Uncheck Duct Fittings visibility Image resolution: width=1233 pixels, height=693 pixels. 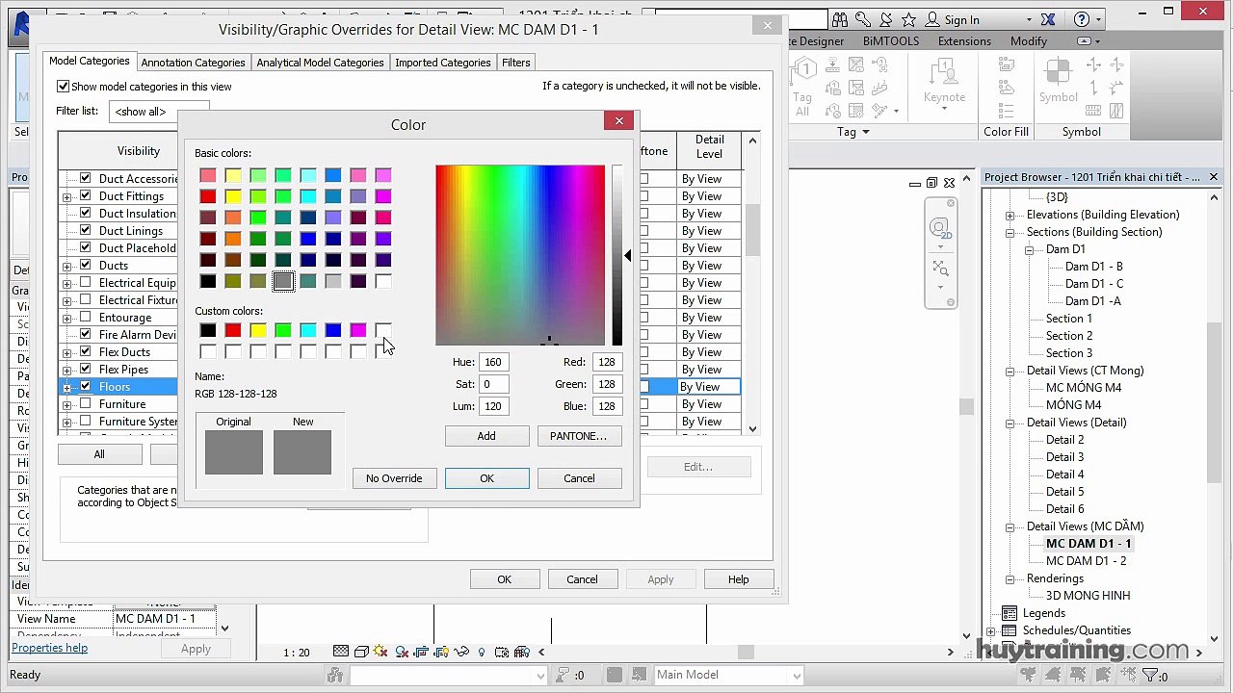pyautogui.click(x=86, y=195)
